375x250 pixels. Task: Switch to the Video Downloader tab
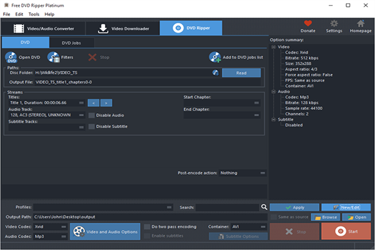[x=122, y=28]
